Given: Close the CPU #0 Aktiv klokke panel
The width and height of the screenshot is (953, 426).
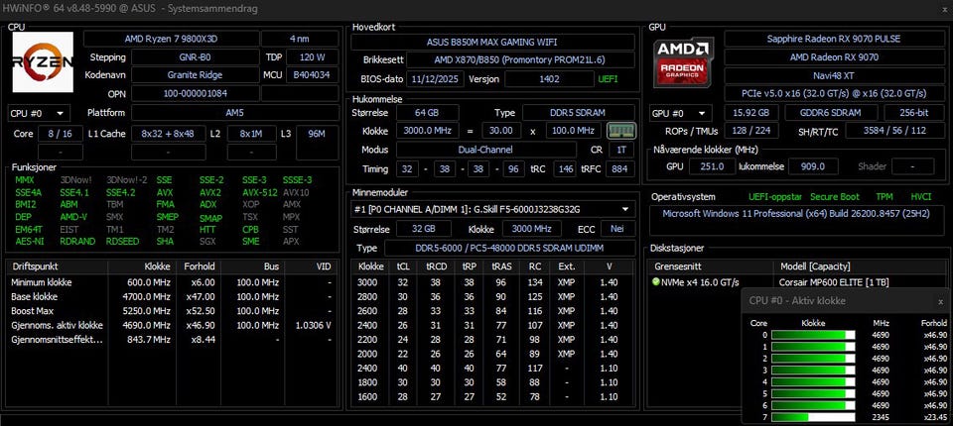Looking at the screenshot, I should point(941,301).
